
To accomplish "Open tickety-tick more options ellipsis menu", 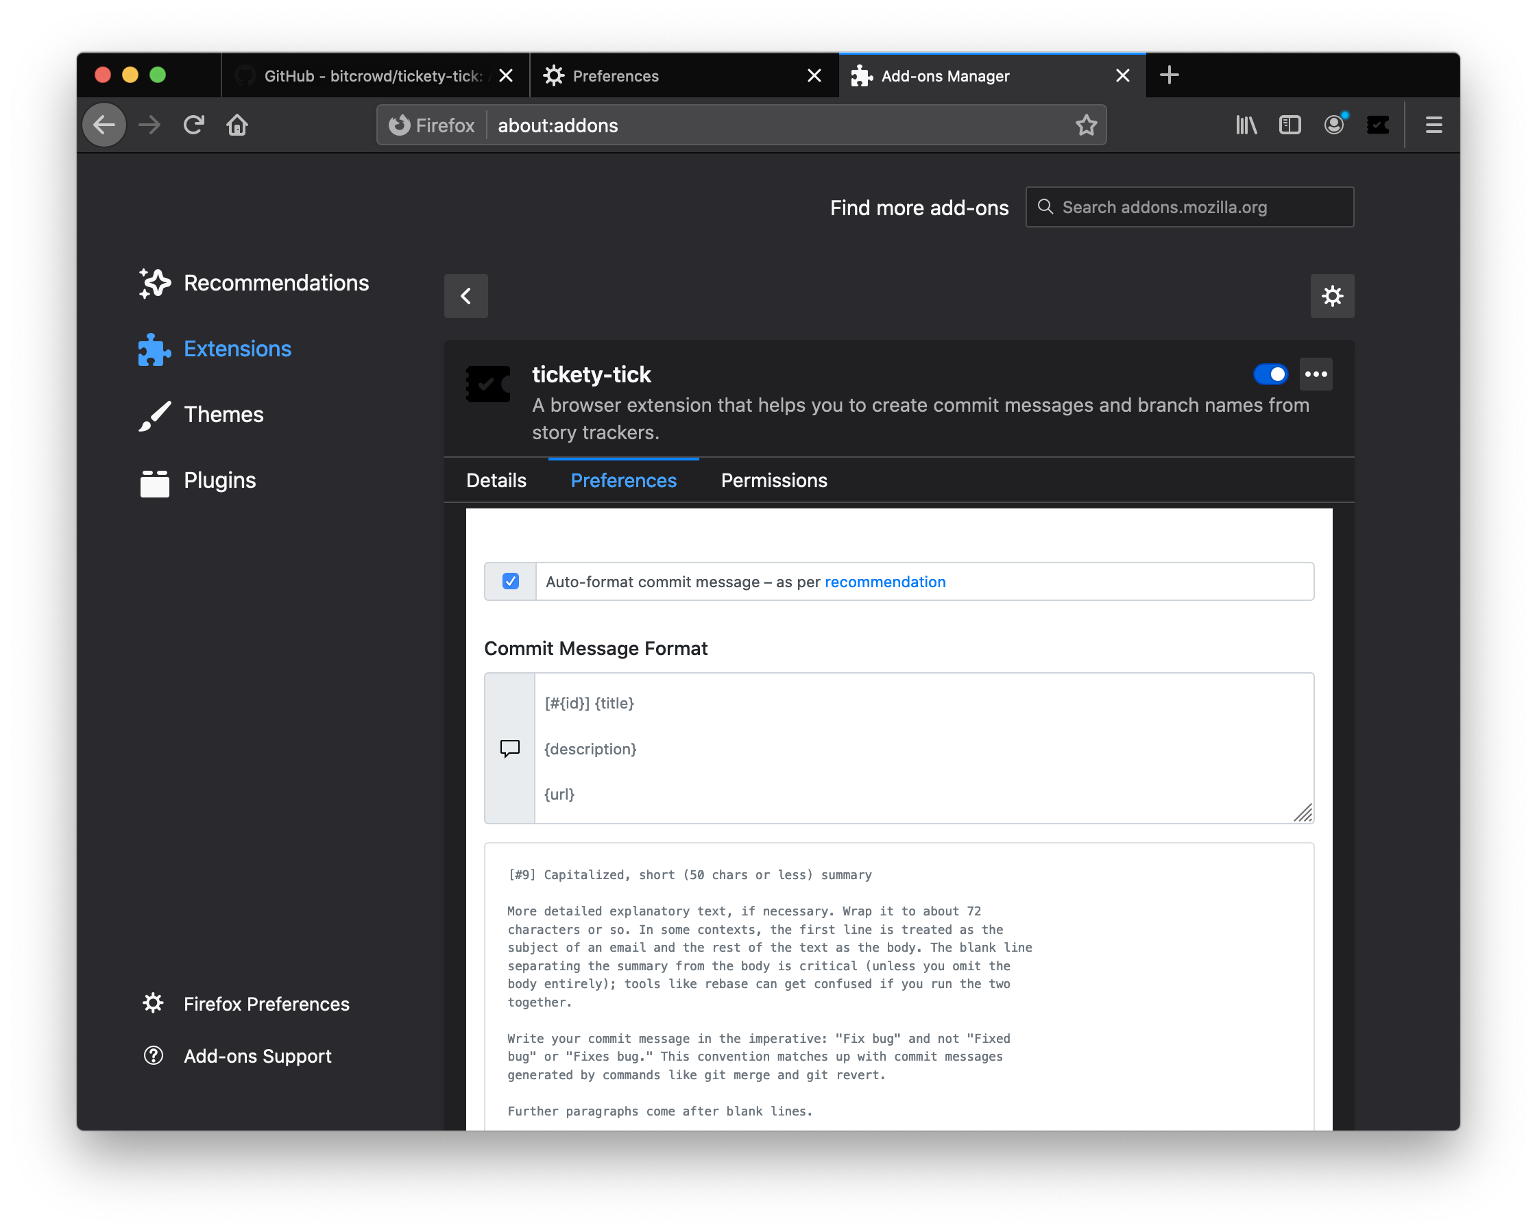I will 1316,374.
